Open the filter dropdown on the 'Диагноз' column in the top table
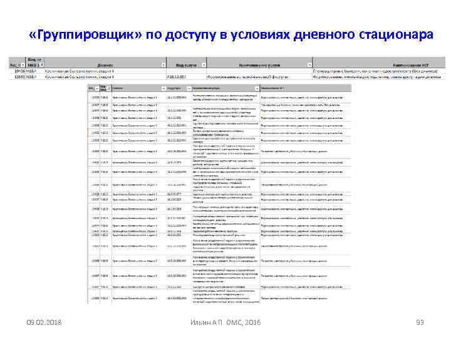The height and width of the screenshot is (338, 451). click(x=163, y=65)
